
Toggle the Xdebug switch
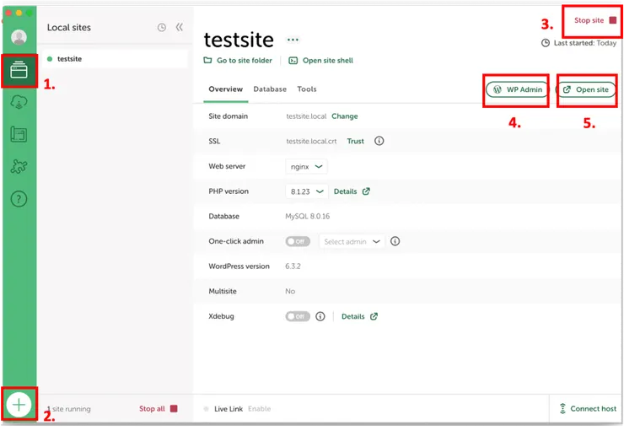298,316
